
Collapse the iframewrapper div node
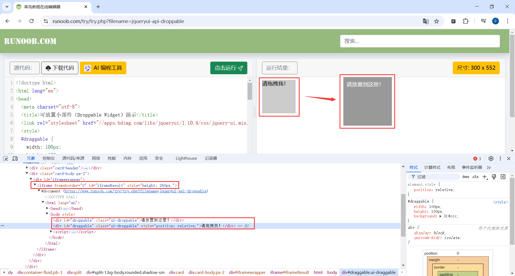click(31, 179)
